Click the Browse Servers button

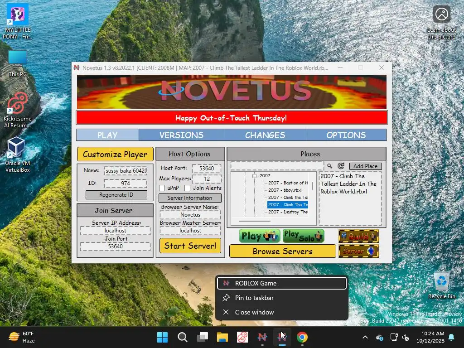[283, 251]
